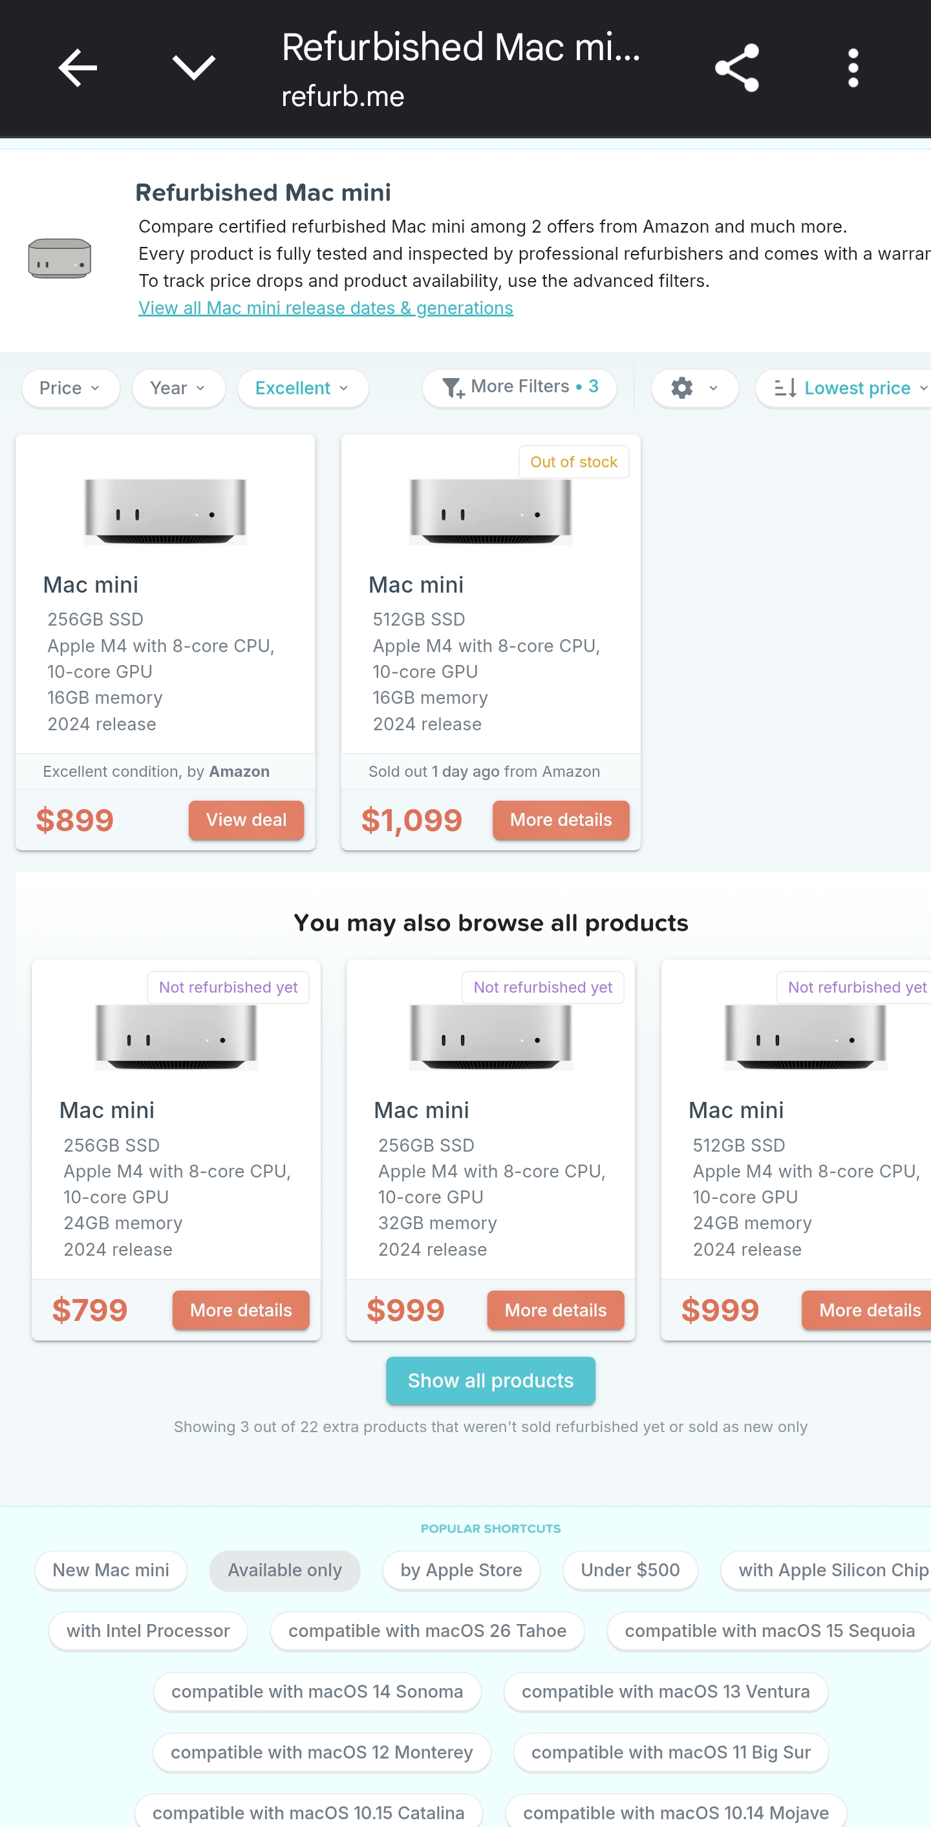Screen dimensions: 931x1827
Task: Select the by Apple Store shortcut
Action: click(461, 1570)
